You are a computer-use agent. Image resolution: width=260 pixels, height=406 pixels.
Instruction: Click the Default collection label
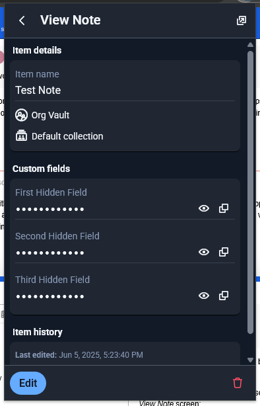(67, 136)
